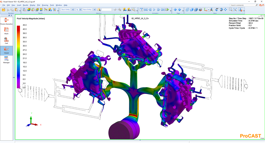Click the velocity color legend bar
Image resolution: width=265 pixels, height=143 pixels.
18,57
